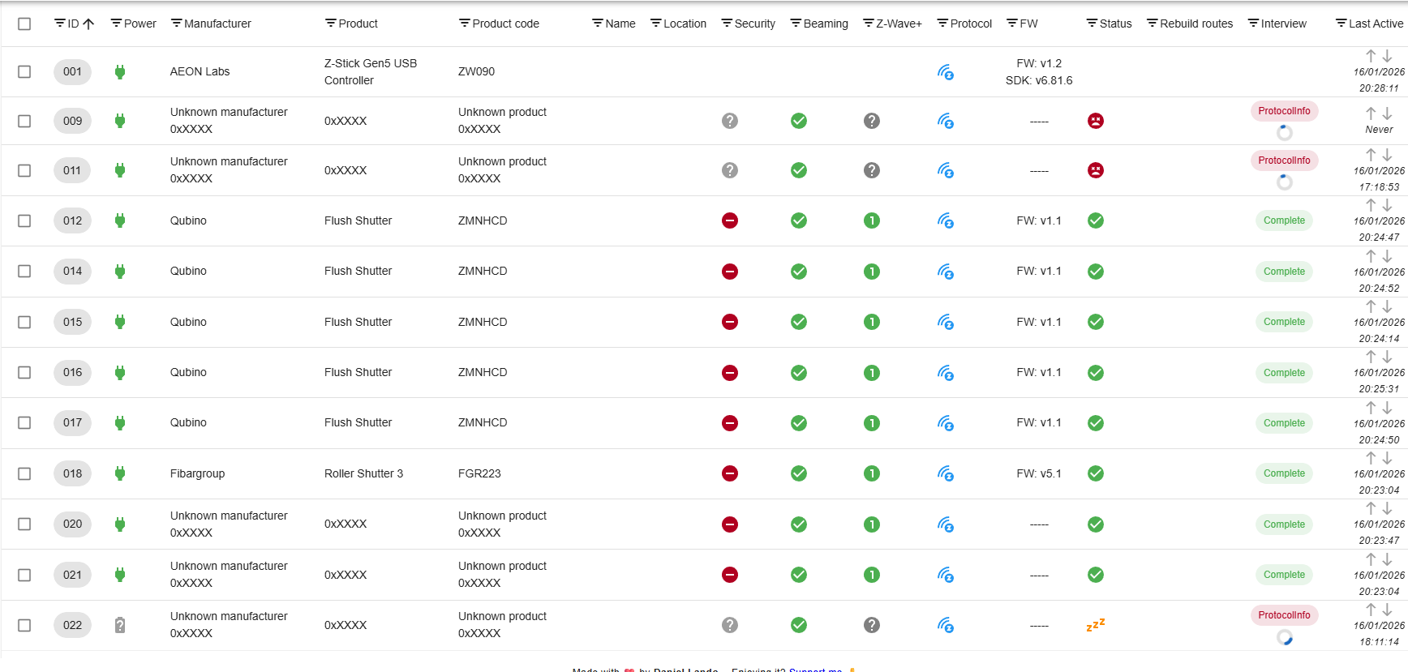
Task: Click node ID chip 017
Action: tap(72, 422)
